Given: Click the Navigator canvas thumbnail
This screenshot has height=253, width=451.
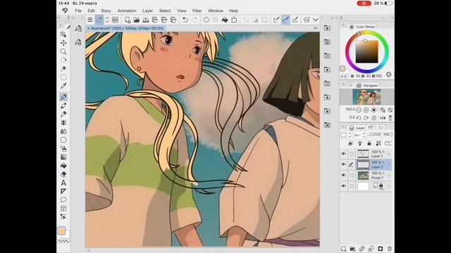Looking at the screenshot, I should tap(366, 97).
